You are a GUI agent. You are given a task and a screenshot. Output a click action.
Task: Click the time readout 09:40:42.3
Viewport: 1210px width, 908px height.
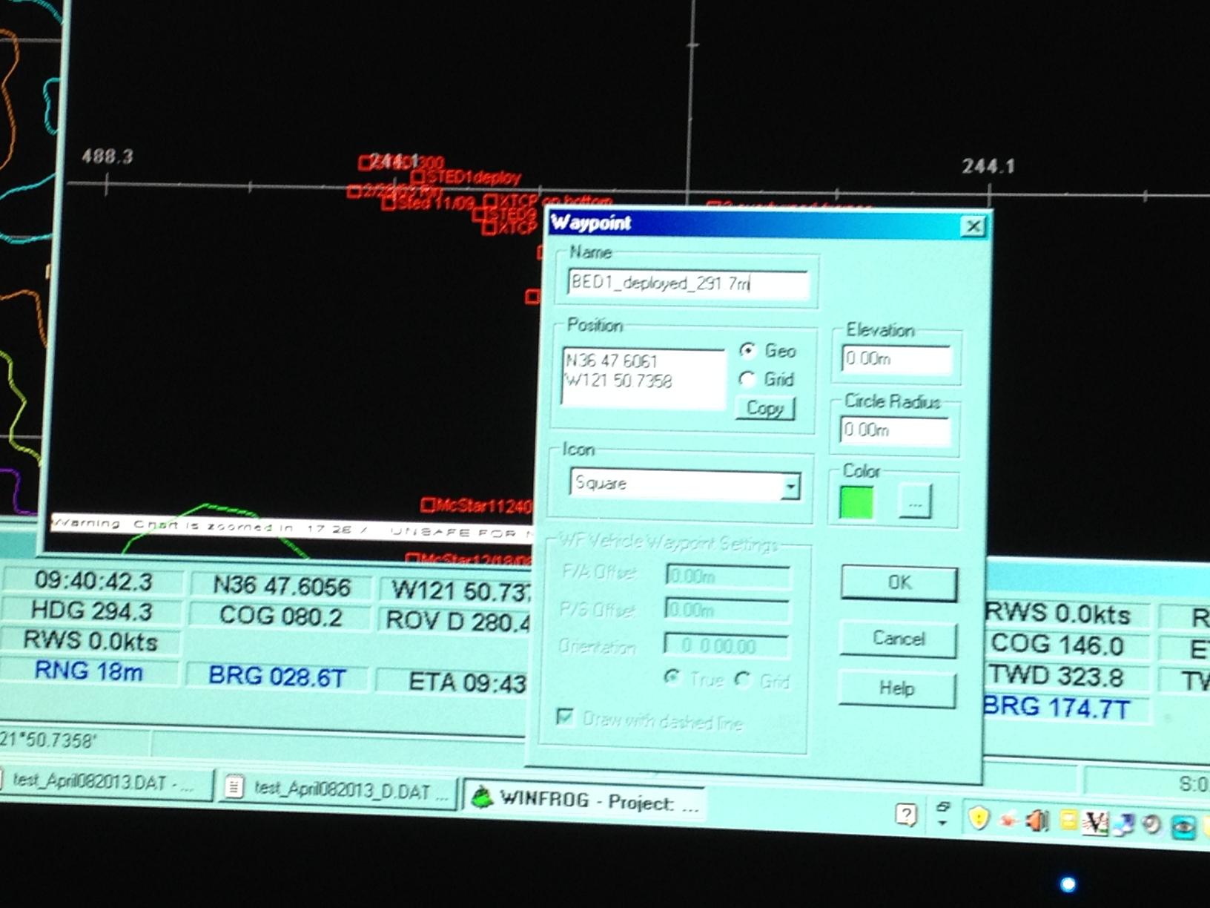(93, 580)
